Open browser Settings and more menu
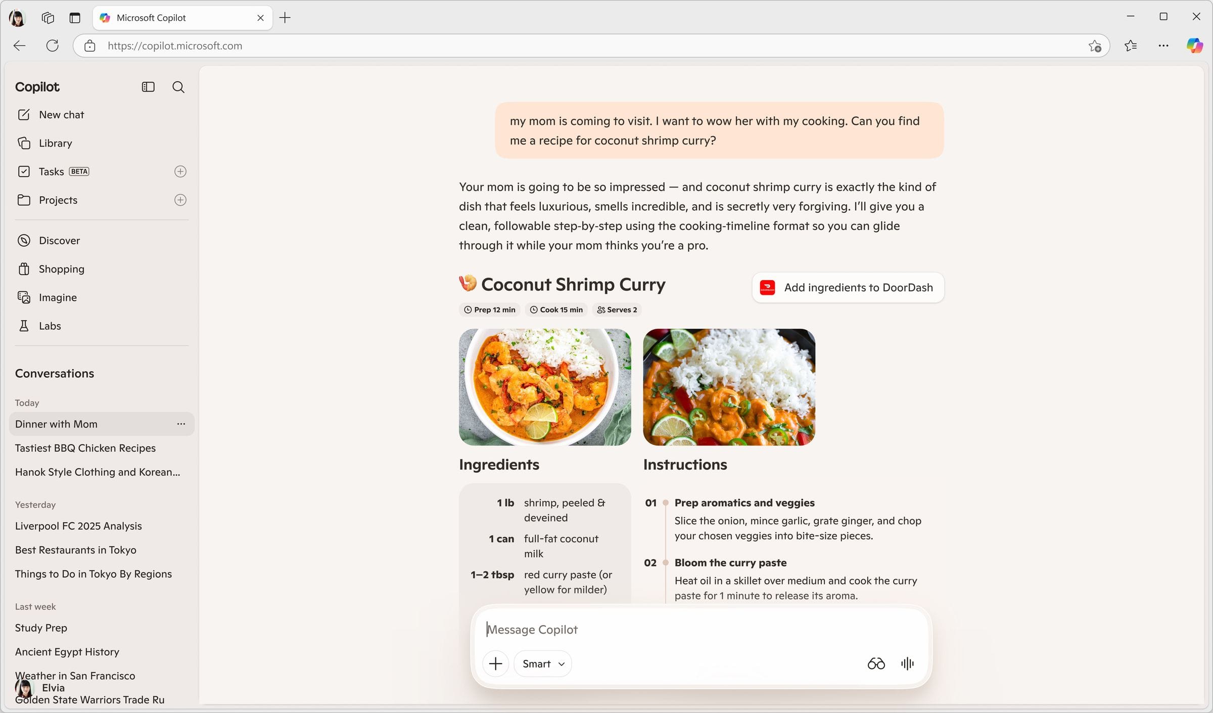 pos(1163,46)
